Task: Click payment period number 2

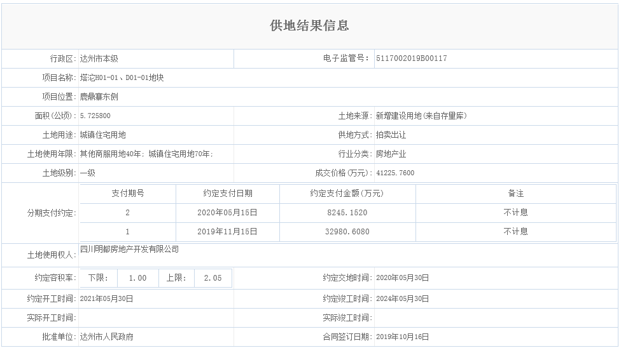Action: click(127, 212)
